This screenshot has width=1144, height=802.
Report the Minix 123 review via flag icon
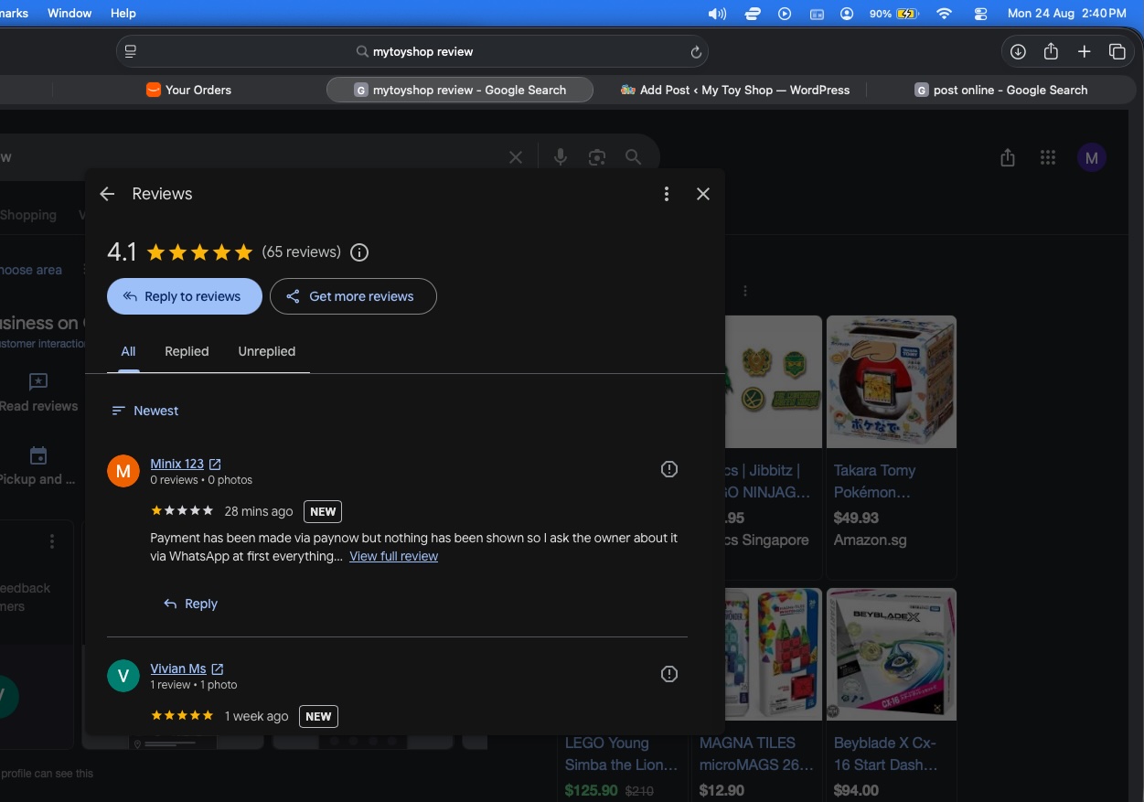[669, 469]
